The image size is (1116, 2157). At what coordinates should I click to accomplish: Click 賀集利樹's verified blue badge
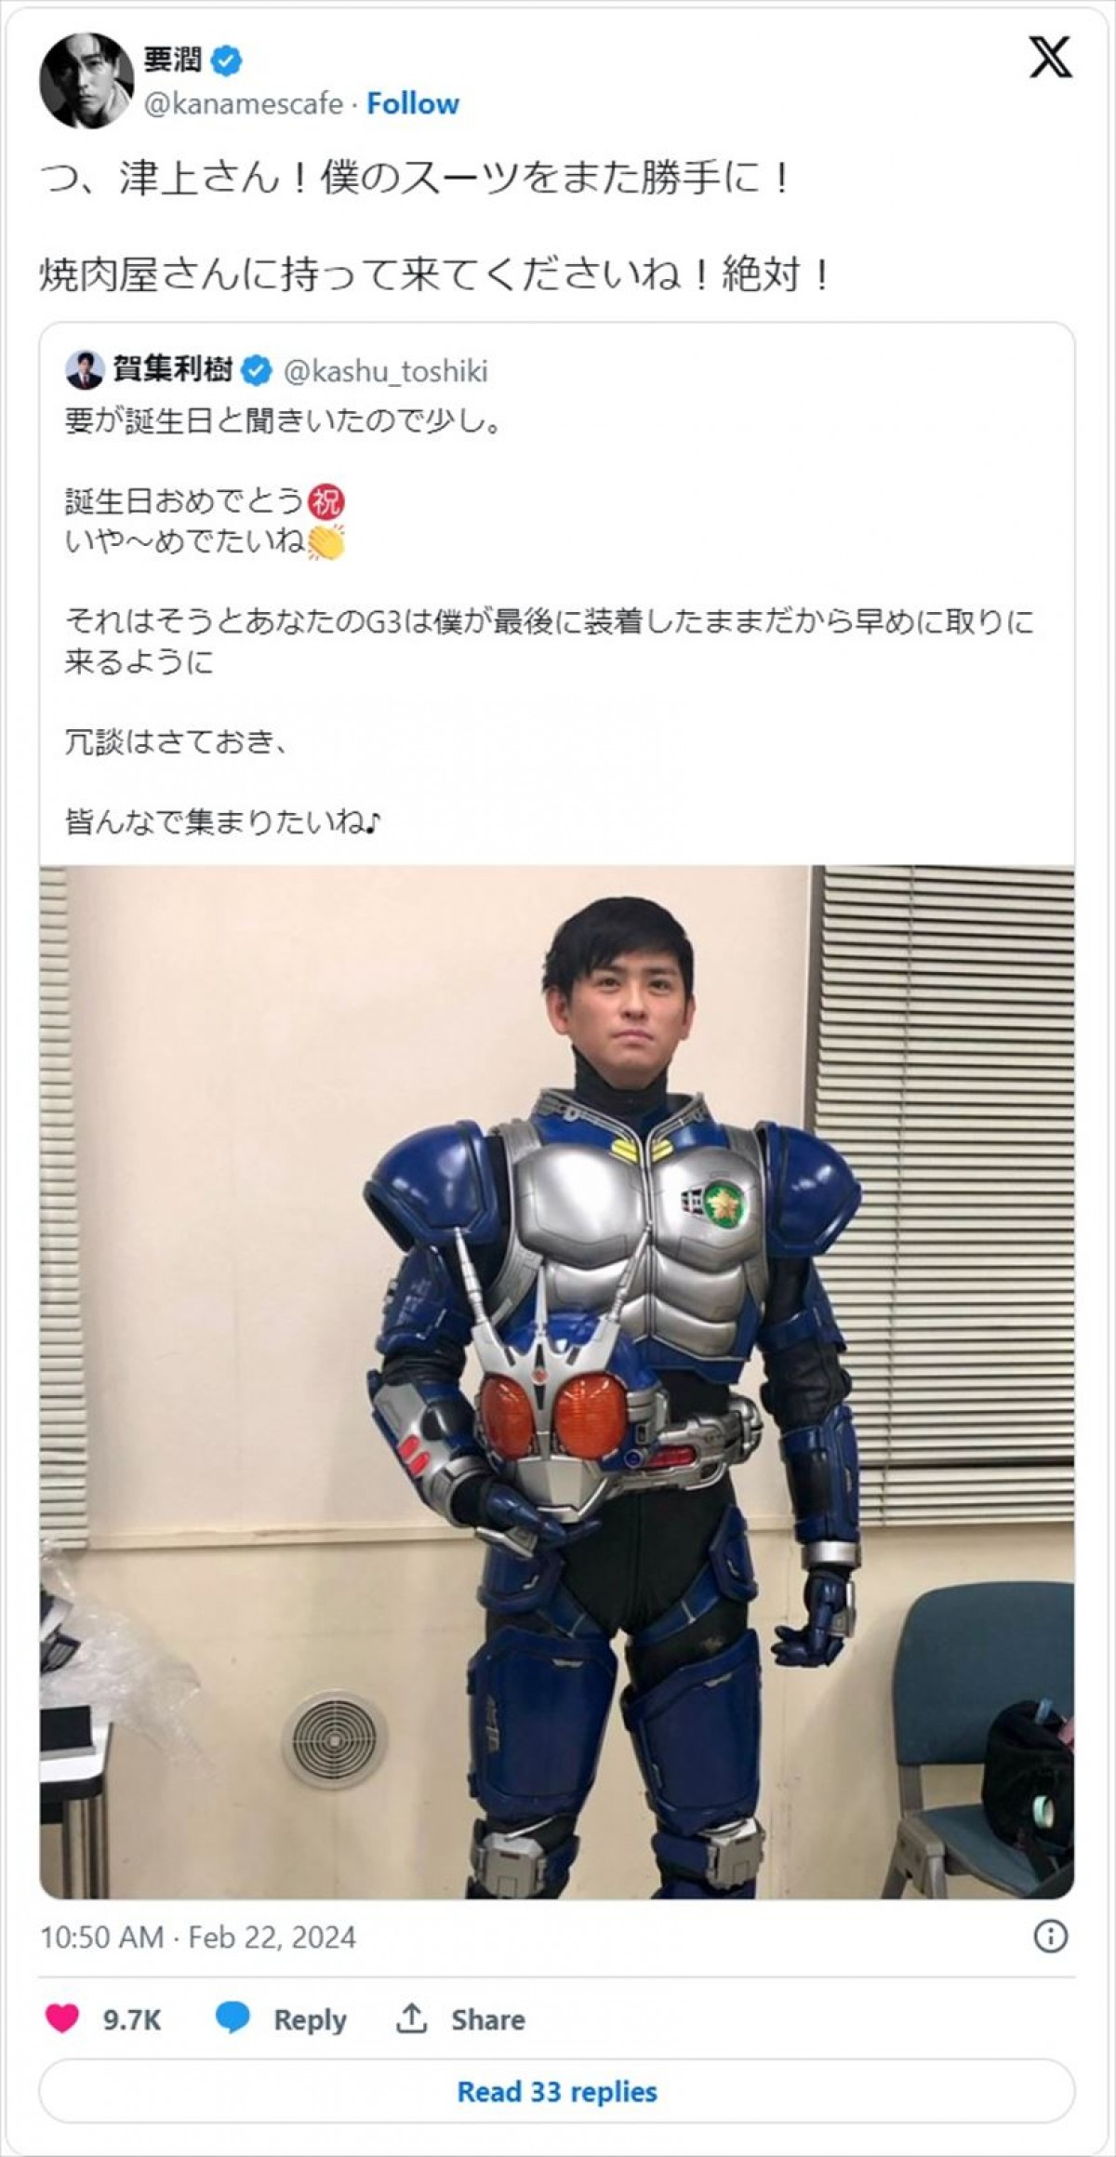tap(256, 371)
